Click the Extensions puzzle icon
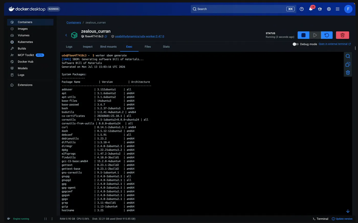The height and width of the screenshot is (223, 358). click(x=12, y=85)
